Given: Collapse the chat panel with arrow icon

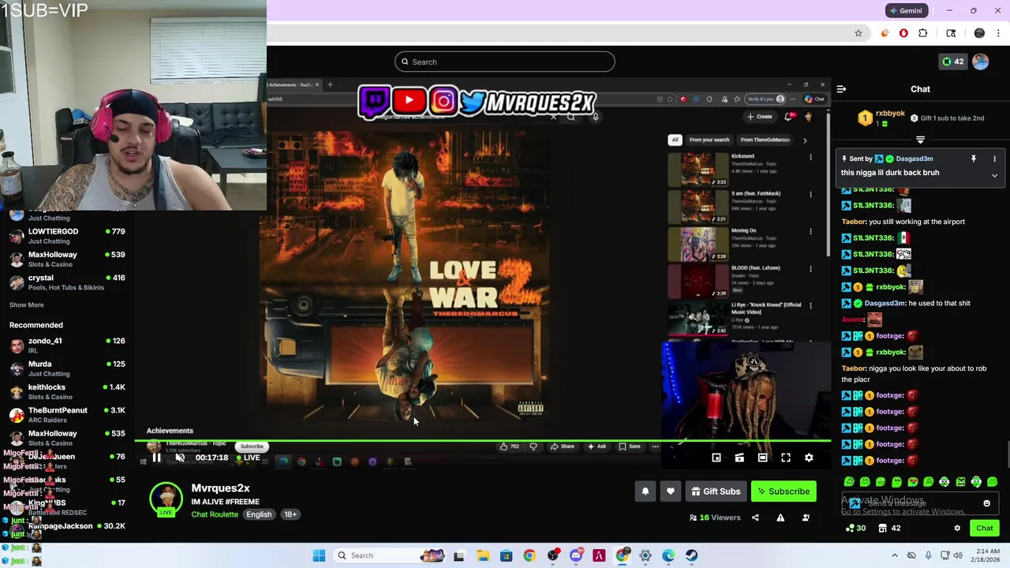Looking at the screenshot, I should pos(841,89).
